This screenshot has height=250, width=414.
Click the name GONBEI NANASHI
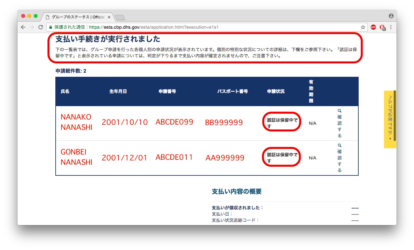tap(76, 157)
